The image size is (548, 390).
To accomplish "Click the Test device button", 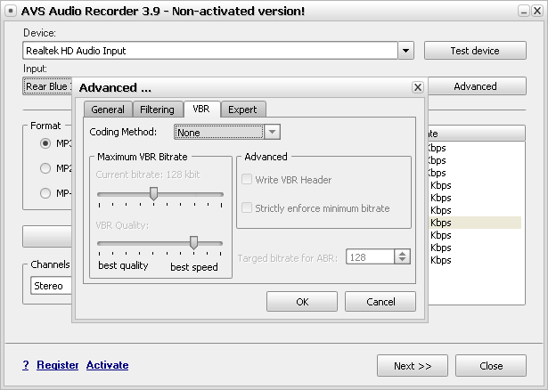I will [475, 51].
